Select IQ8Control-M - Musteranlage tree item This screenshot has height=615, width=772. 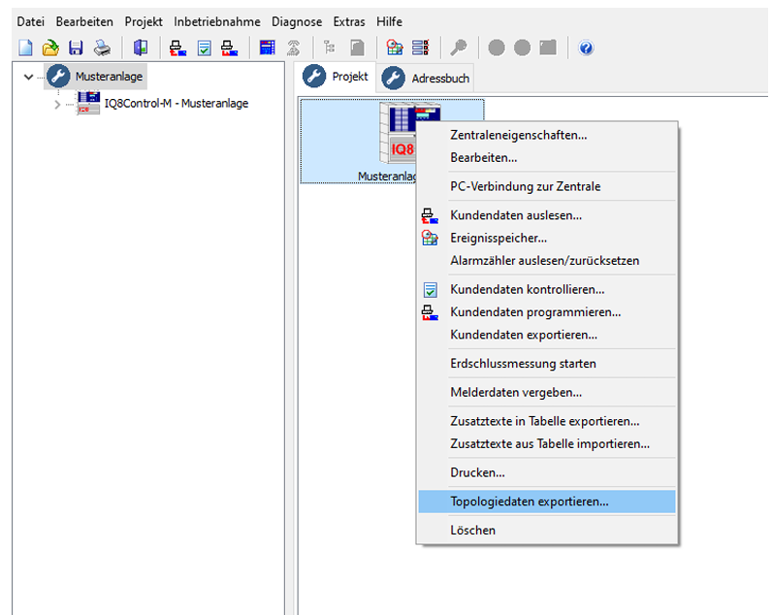click(177, 104)
